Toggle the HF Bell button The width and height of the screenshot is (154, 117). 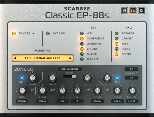[117, 78]
